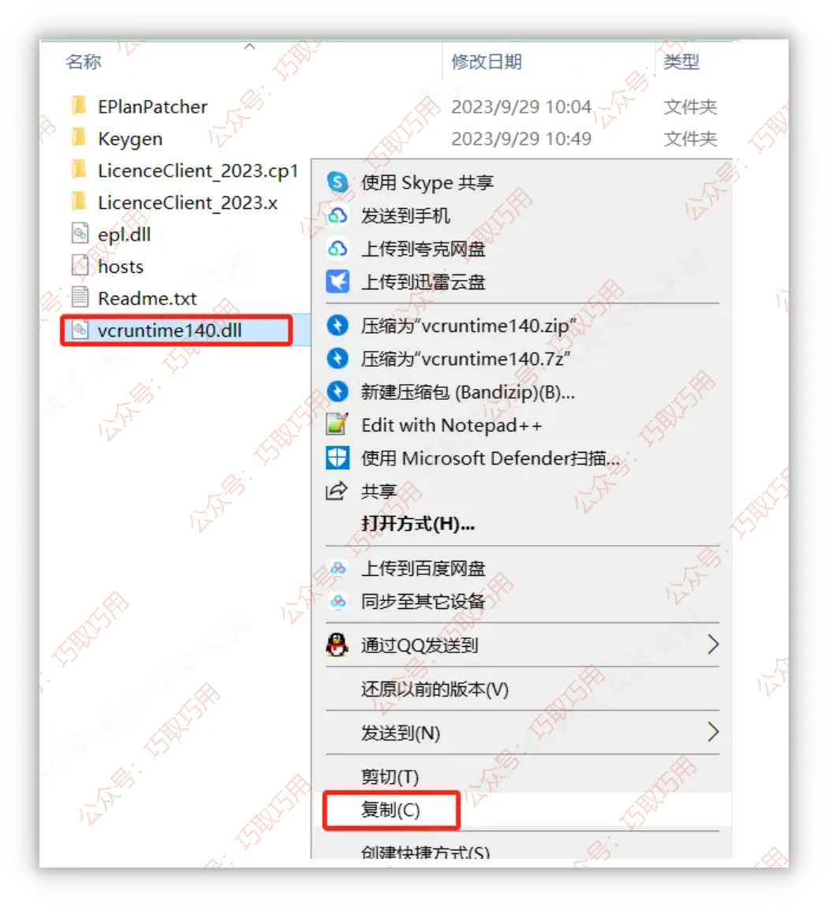Image resolution: width=828 pixels, height=907 pixels.
Task: Click the share arrow icon beside 共享
Action: pos(337,491)
